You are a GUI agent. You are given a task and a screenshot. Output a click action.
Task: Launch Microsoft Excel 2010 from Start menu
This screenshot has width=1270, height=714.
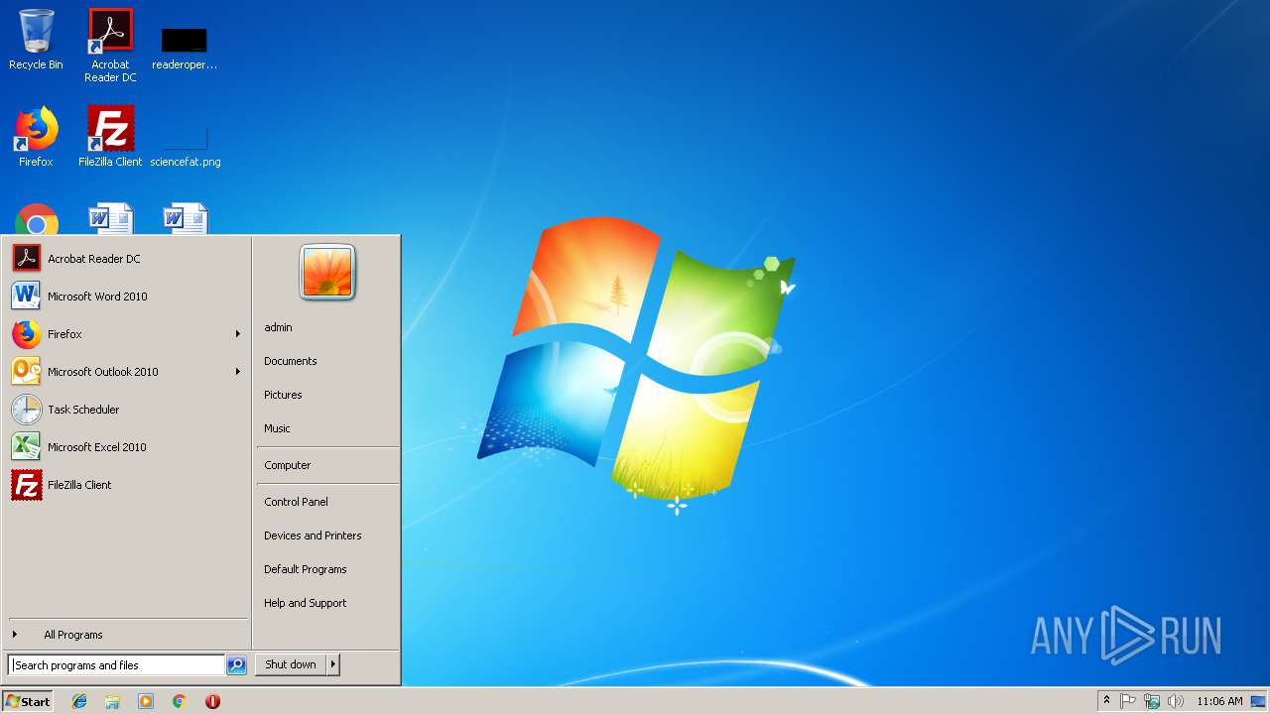point(126,447)
